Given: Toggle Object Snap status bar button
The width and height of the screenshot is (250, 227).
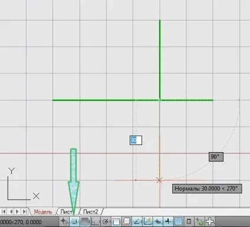Looking at the screenshot, I should click(x=116, y=222).
